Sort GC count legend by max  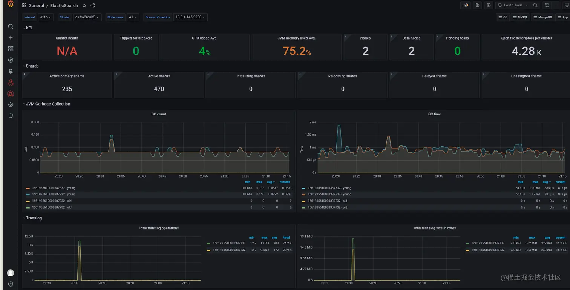click(259, 182)
